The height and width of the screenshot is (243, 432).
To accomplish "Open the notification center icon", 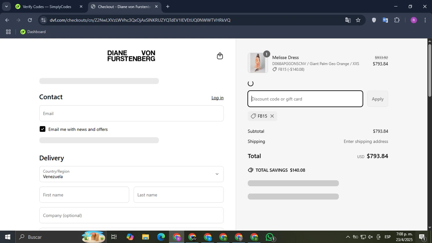I will tap(422, 237).
